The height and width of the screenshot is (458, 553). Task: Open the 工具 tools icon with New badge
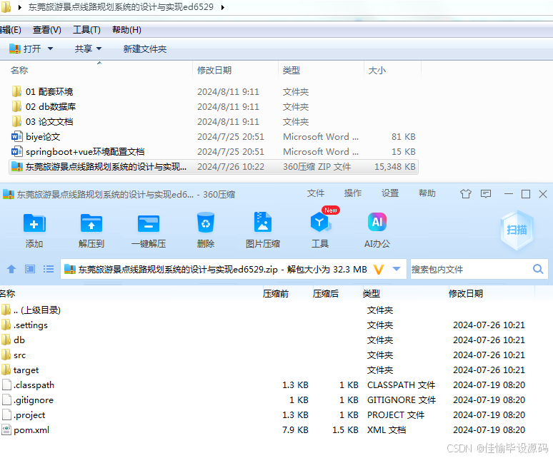pyautogui.click(x=320, y=222)
